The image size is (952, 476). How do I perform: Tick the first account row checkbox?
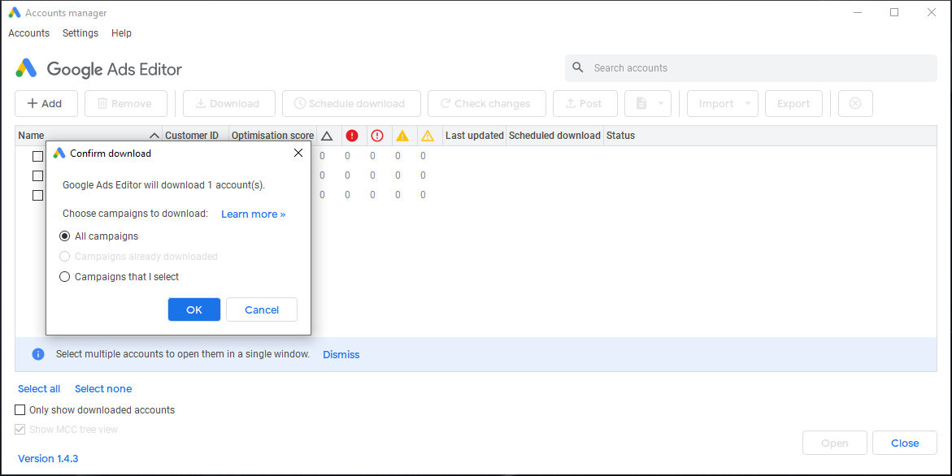37,156
